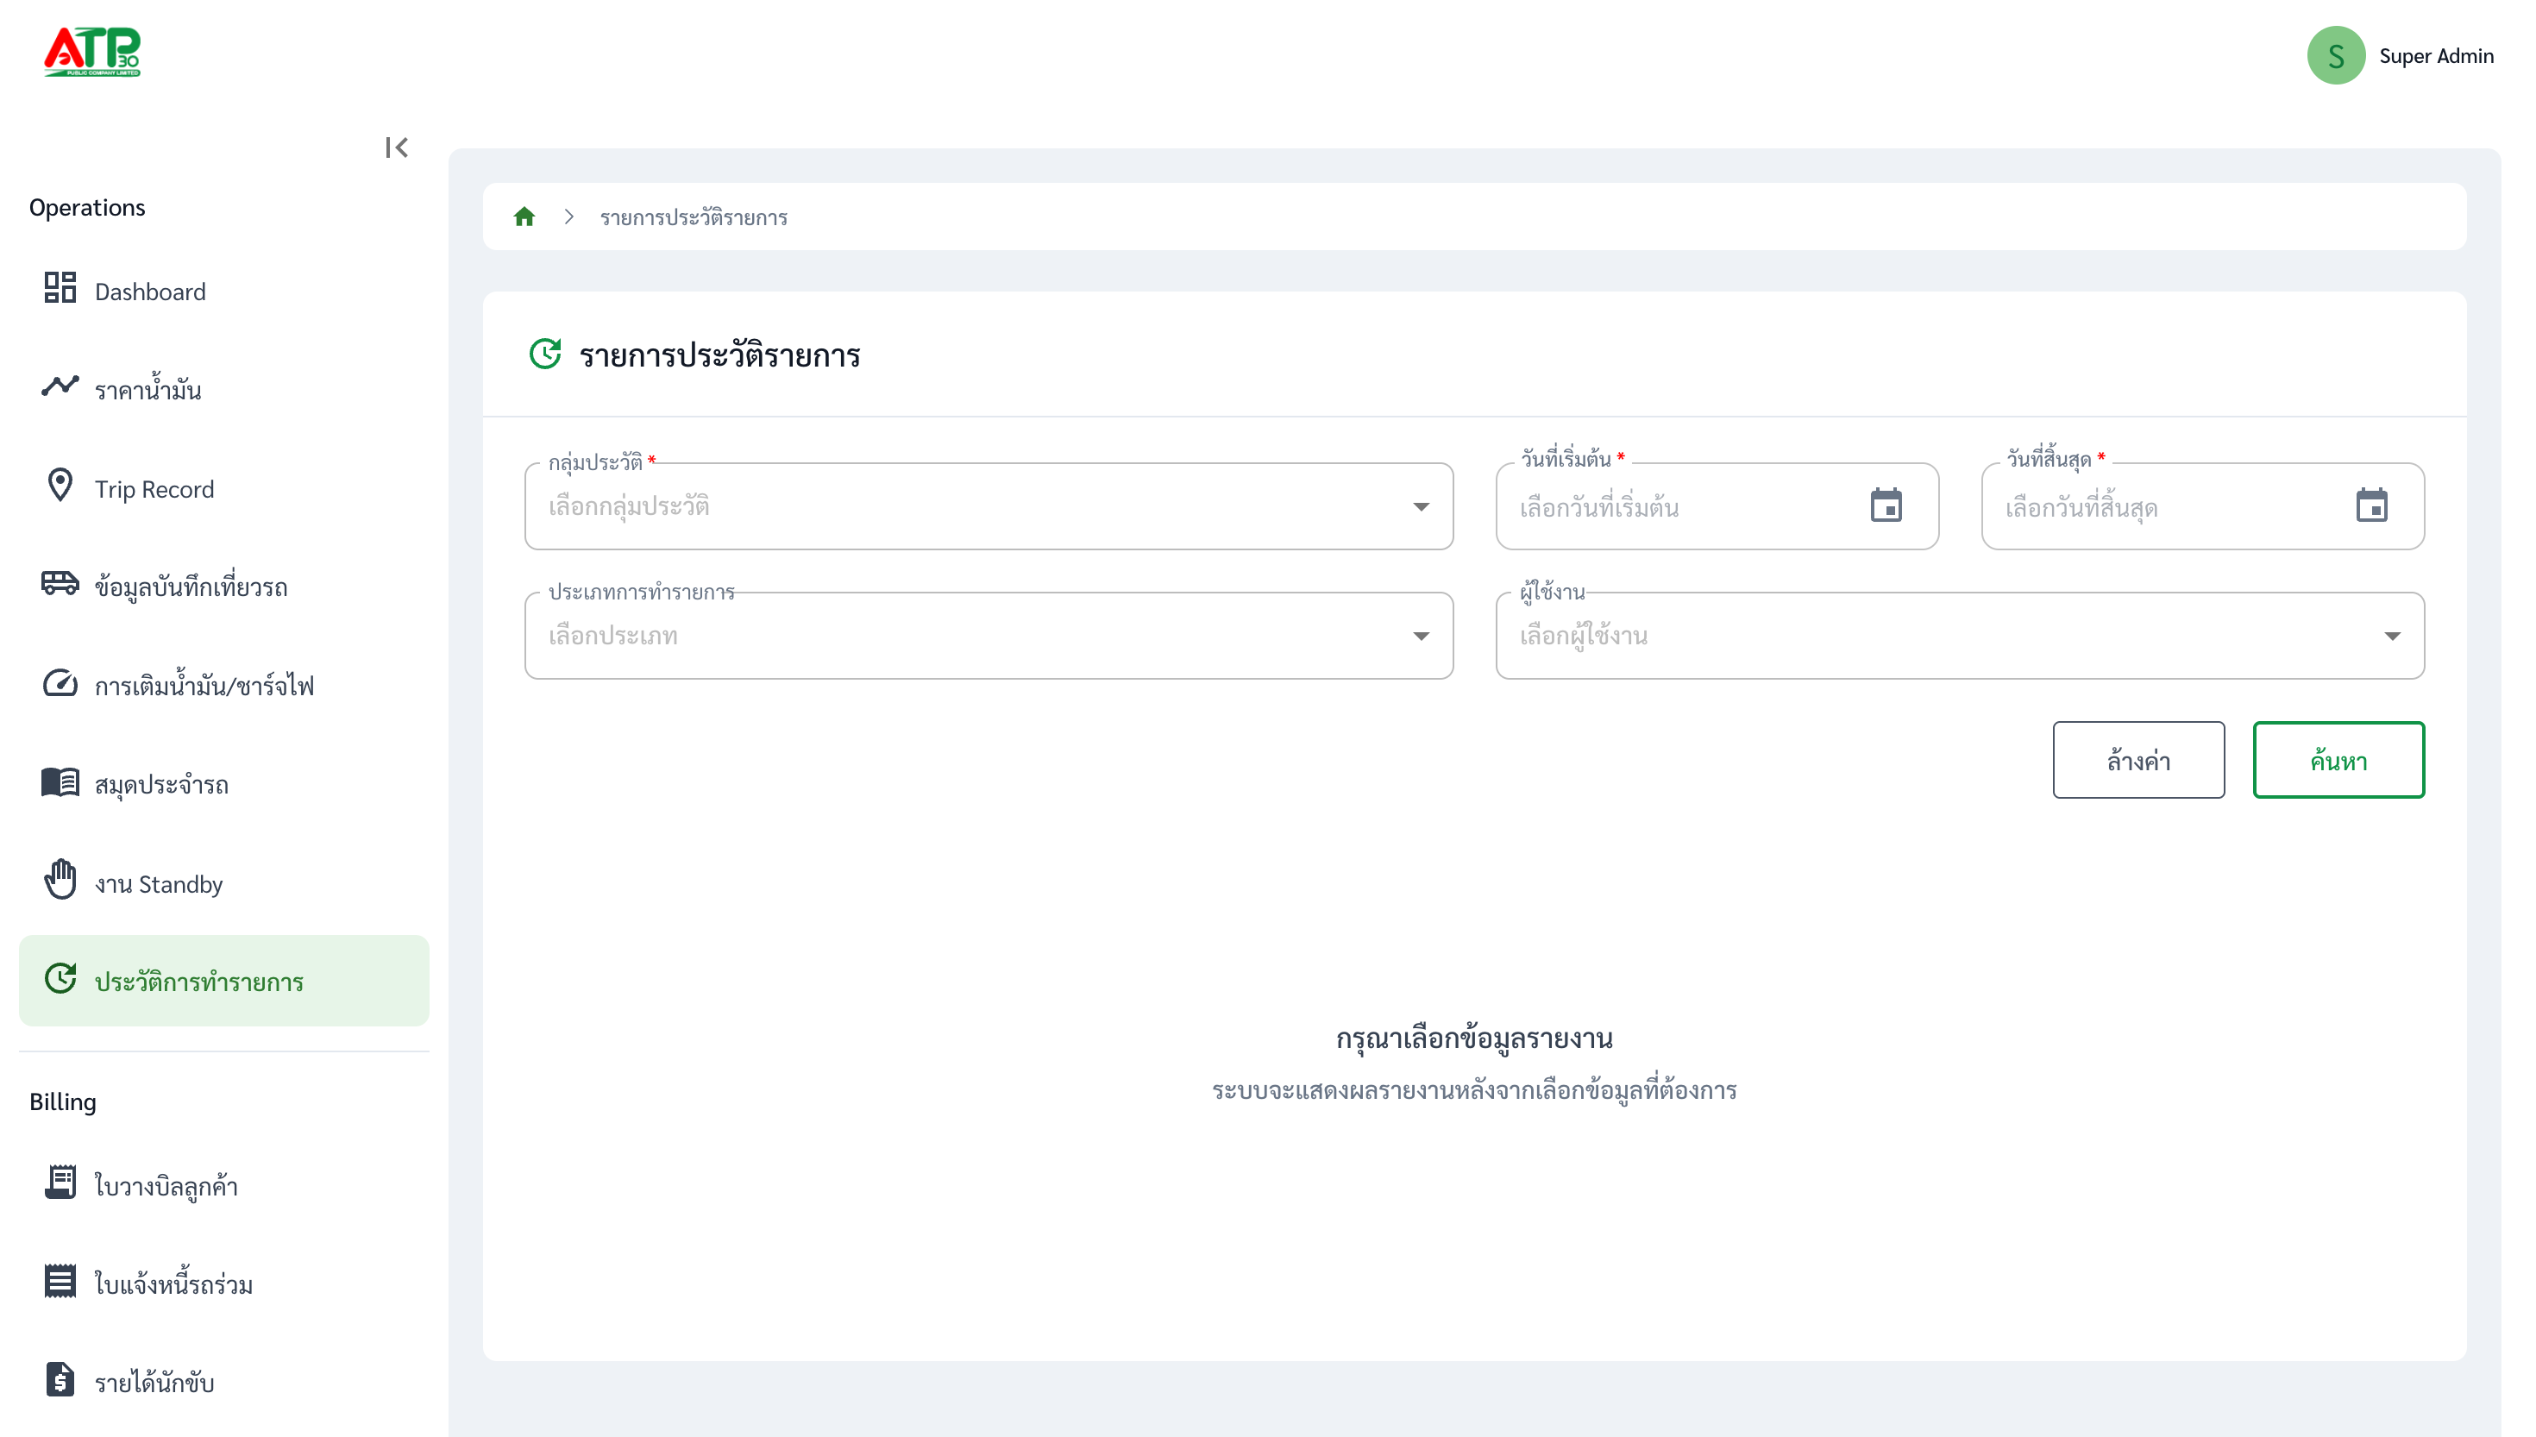
Task: Click the ล้างค่า reset button
Action: (2138, 760)
